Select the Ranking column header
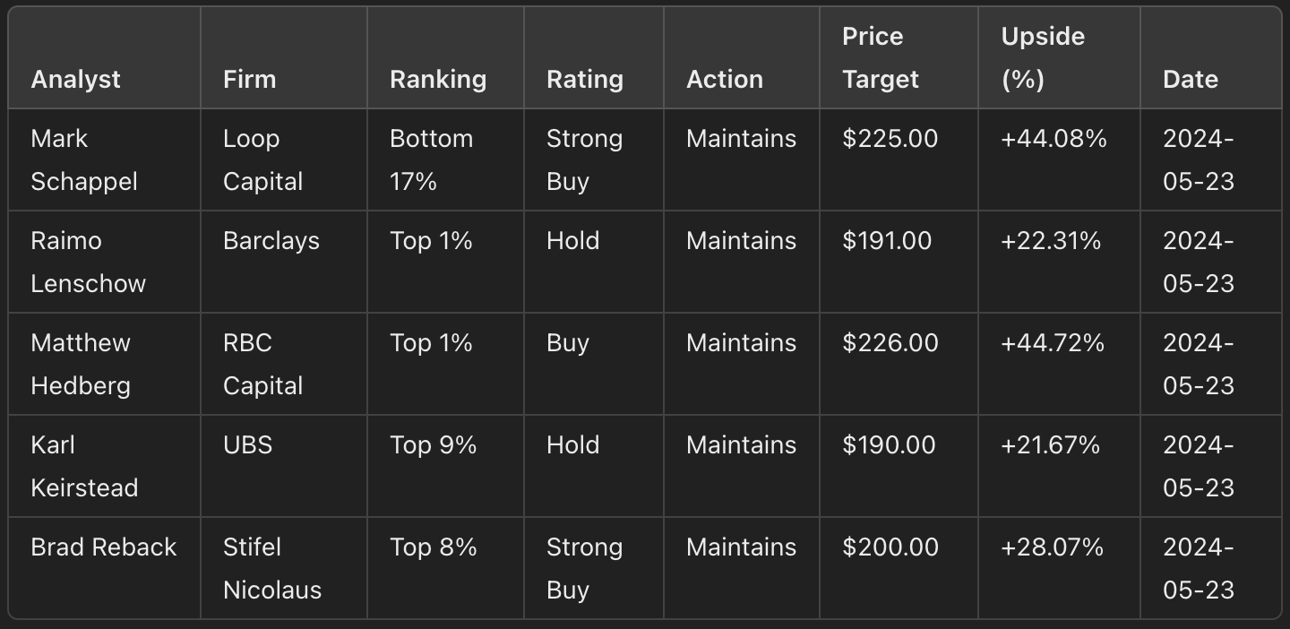This screenshot has width=1290, height=629. click(x=438, y=79)
